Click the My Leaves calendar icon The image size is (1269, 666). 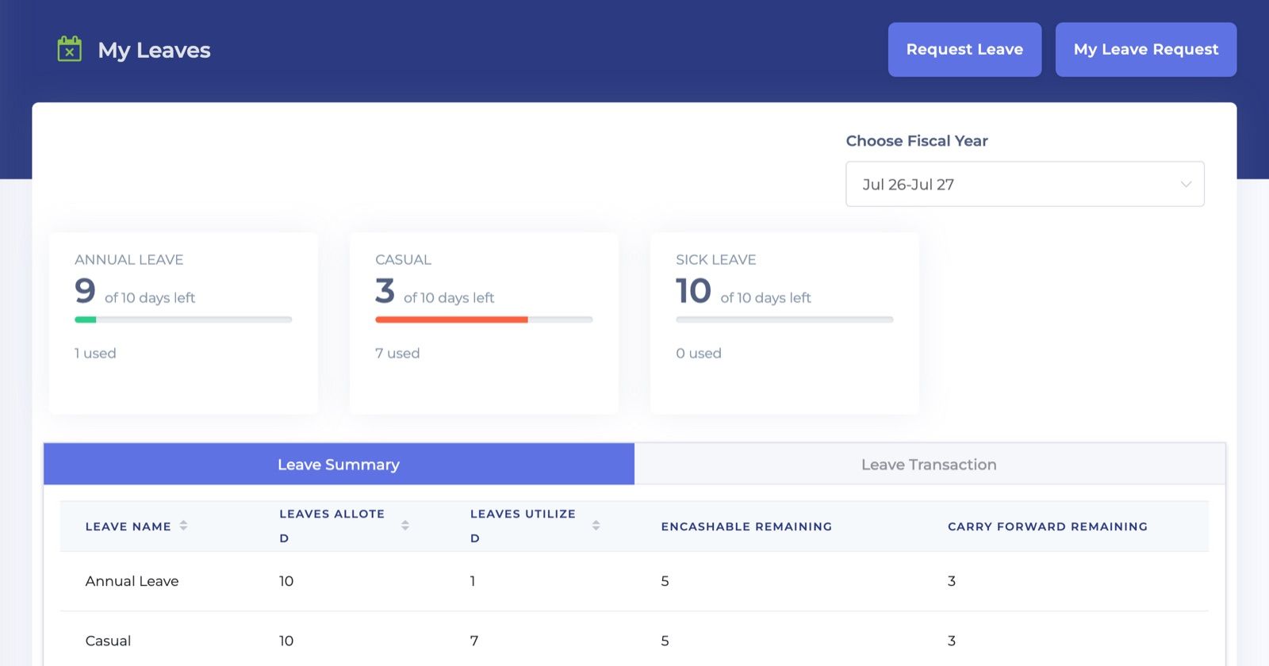70,49
